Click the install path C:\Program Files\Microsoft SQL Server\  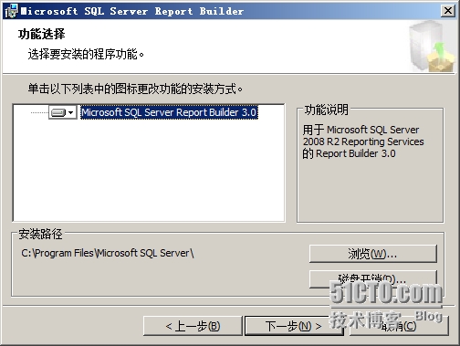tap(108, 253)
